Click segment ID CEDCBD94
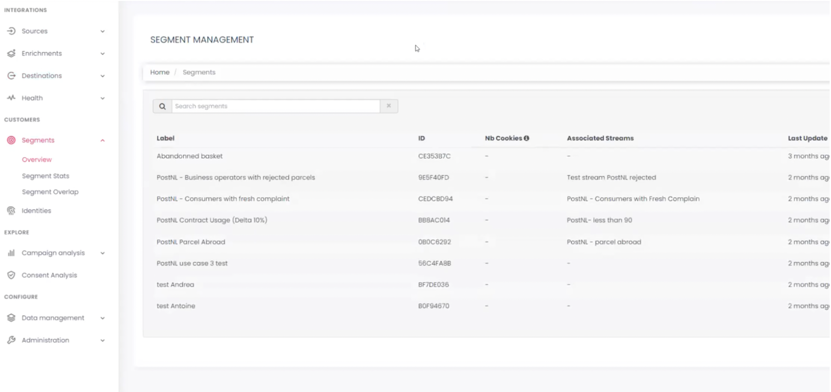 click(x=435, y=199)
